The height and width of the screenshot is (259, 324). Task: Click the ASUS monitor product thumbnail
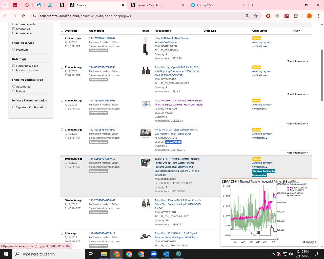pyautogui.click(x=146, y=104)
